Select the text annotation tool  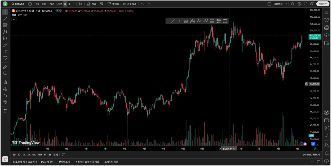(x=5, y=52)
